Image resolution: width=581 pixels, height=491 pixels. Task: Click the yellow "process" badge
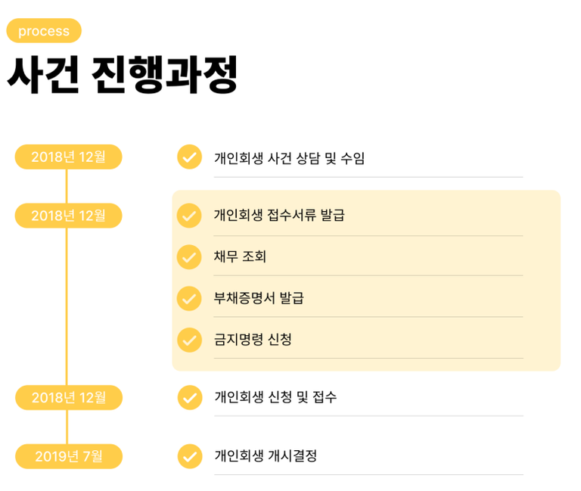point(44,31)
